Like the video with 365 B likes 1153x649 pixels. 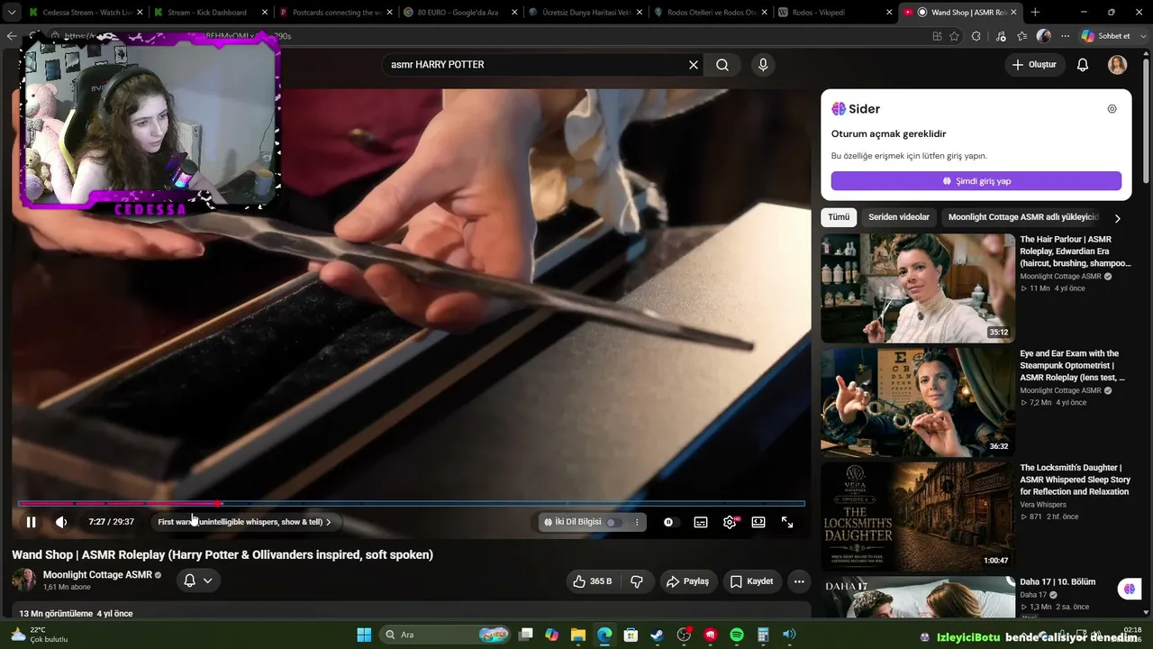click(x=593, y=581)
